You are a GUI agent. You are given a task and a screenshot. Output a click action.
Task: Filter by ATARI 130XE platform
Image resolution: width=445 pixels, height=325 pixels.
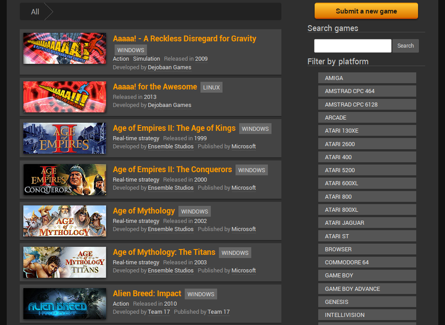(367, 130)
